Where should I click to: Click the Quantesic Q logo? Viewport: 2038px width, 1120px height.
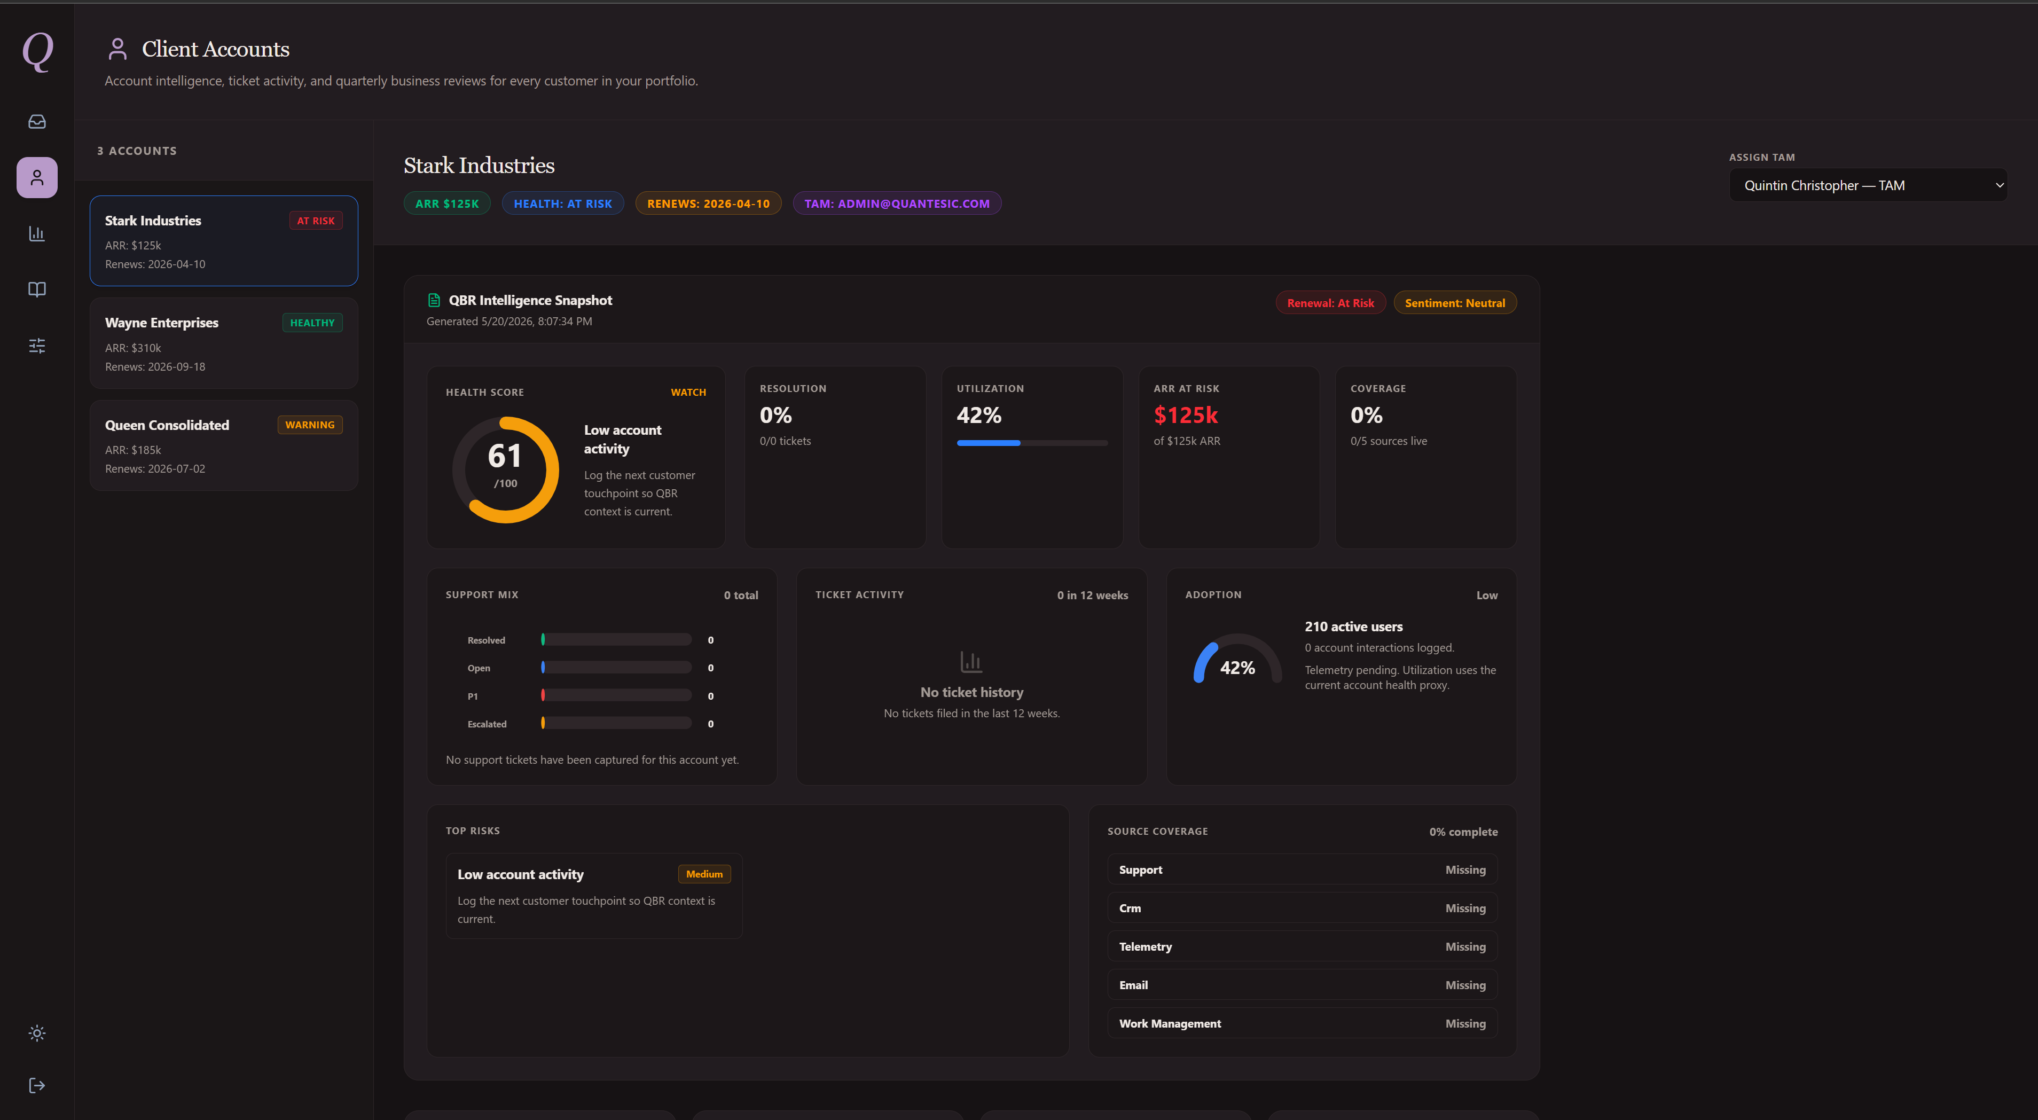pyautogui.click(x=37, y=51)
